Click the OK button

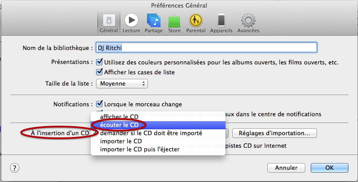[x=330, y=168]
